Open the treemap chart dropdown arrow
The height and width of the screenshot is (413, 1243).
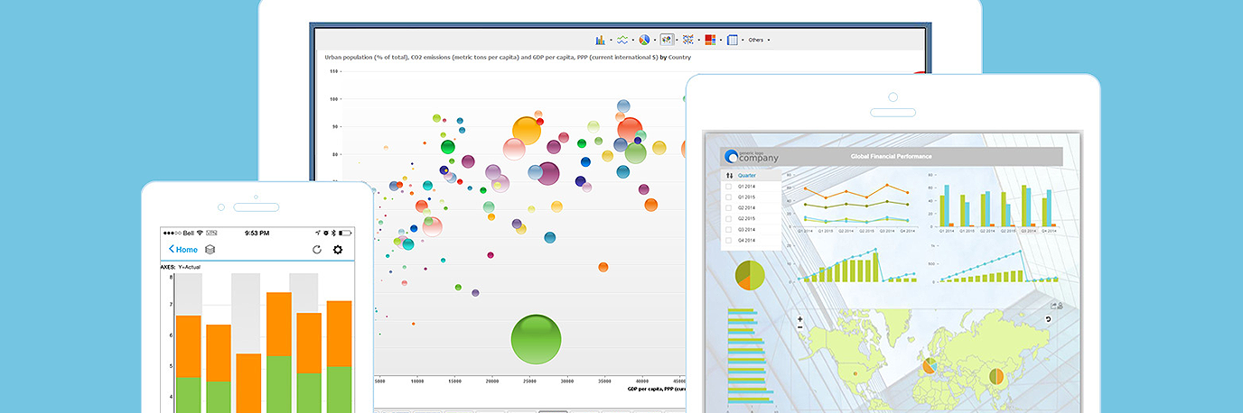coord(721,40)
